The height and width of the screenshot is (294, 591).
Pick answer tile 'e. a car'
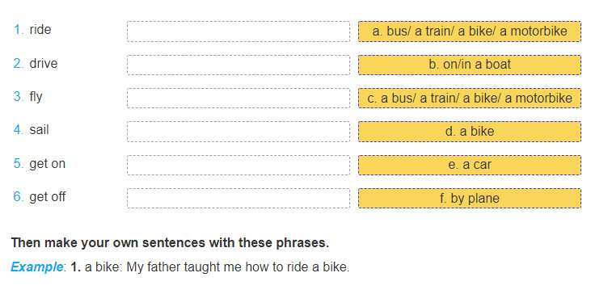tap(469, 165)
